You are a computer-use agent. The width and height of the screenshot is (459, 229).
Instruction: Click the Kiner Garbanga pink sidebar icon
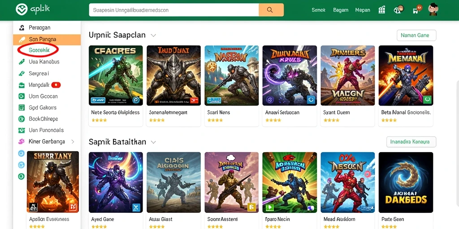pos(22,142)
